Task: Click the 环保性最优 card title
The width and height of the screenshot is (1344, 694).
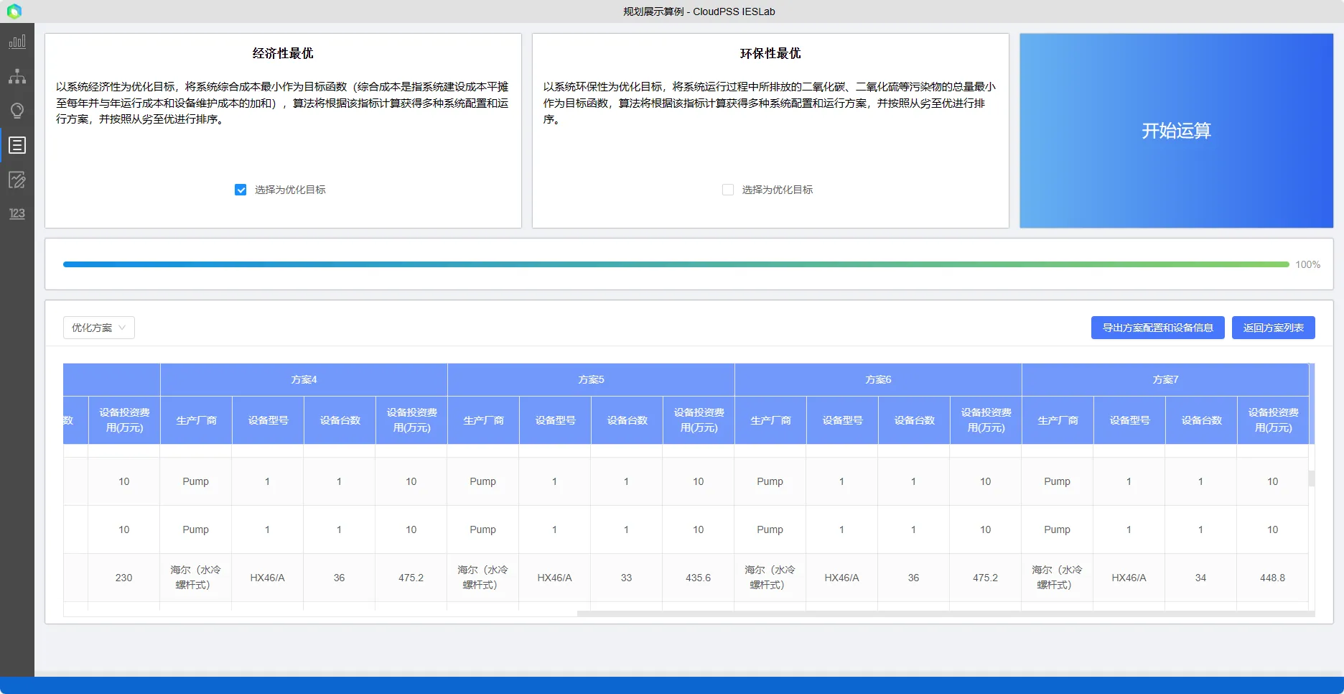Action: coord(770,53)
